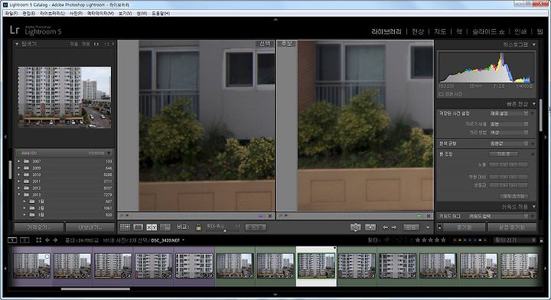Click the Swap select and candidate icon
The height and width of the screenshot is (300, 551).
click(355, 227)
